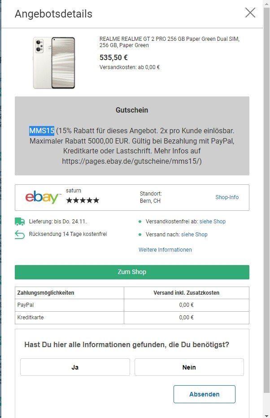The width and height of the screenshot is (270, 418).
Task: Click the product title REALME GT 2 PRO
Action: 169,42
